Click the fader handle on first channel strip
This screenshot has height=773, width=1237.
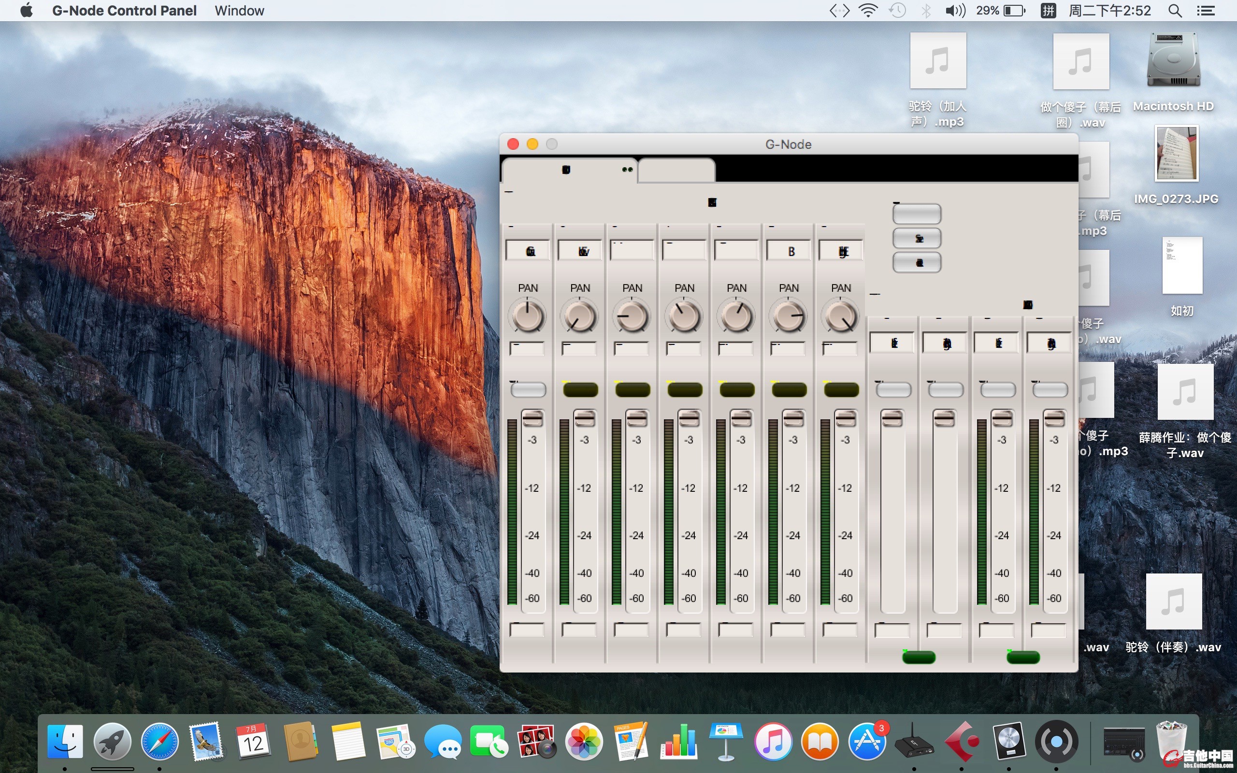(x=532, y=419)
